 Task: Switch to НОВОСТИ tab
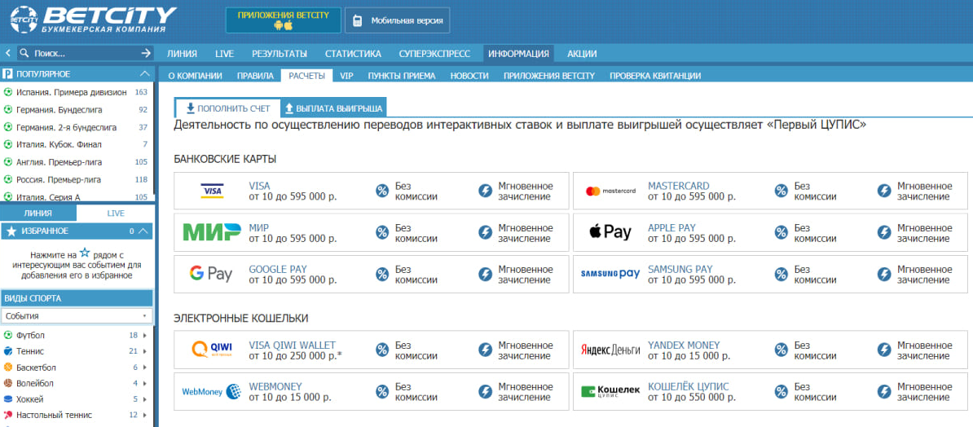(469, 76)
